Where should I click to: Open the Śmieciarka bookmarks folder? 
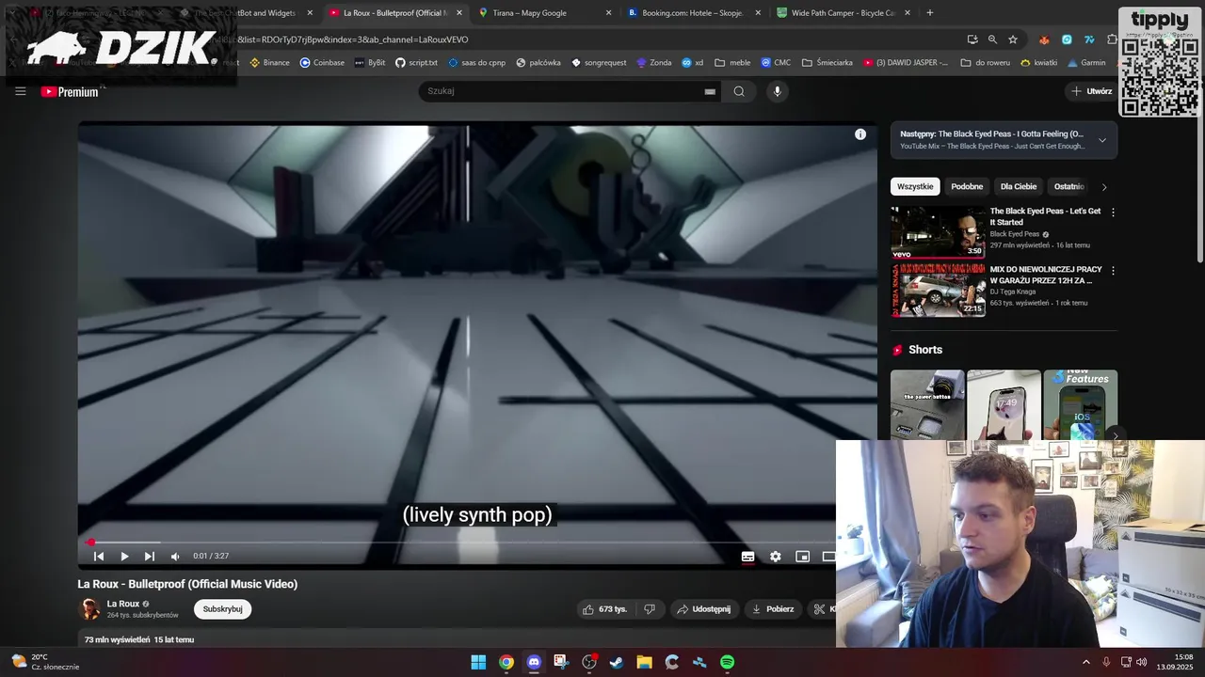point(827,63)
